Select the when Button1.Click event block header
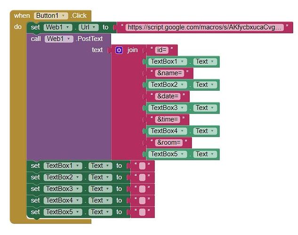This screenshot has width=298, height=235. click(50, 16)
